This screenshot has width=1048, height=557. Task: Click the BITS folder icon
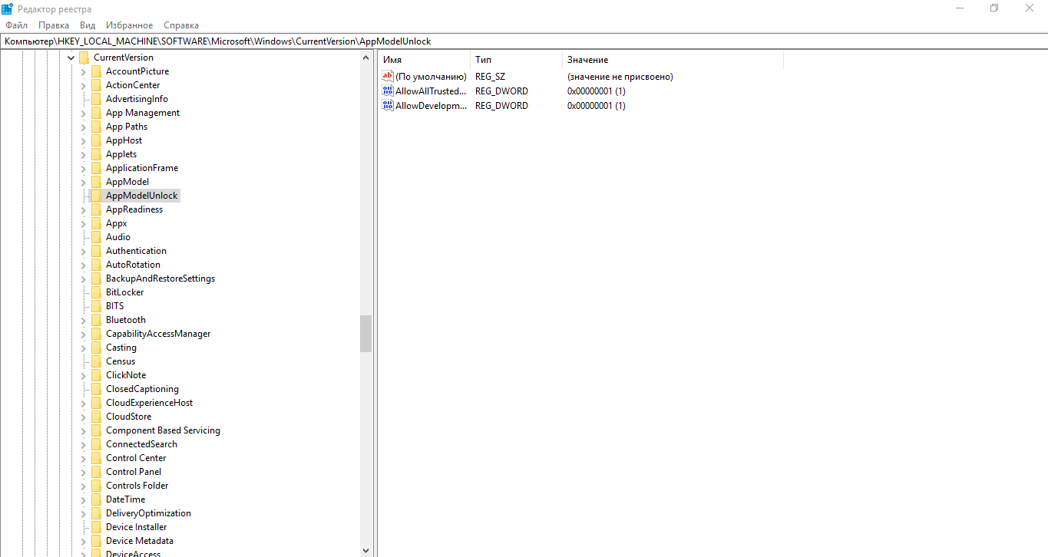click(96, 306)
